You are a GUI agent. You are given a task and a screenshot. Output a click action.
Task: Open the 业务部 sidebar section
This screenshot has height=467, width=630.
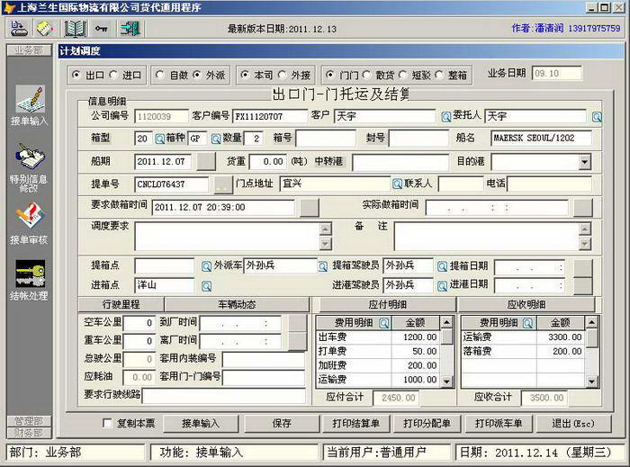pos(29,50)
